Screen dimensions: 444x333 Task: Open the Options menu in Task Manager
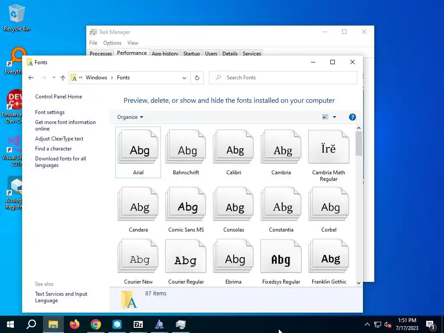[112, 43]
